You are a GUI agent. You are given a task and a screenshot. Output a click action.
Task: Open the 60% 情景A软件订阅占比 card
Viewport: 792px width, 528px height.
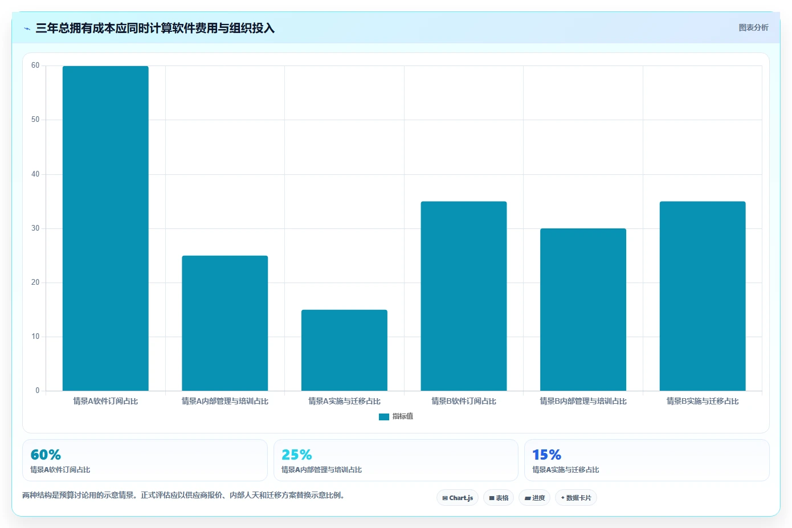point(145,460)
